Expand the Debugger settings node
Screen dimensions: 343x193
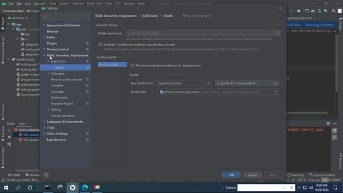click(48, 73)
